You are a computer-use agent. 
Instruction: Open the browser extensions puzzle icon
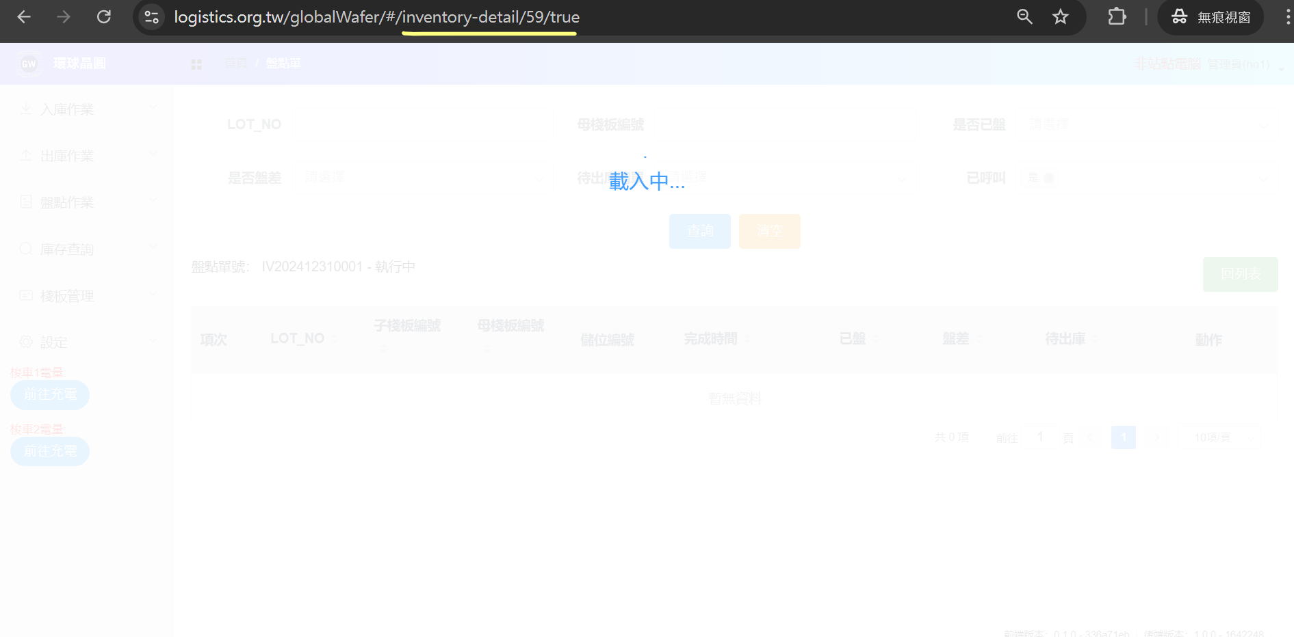pyautogui.click(x=1117, y=16)
